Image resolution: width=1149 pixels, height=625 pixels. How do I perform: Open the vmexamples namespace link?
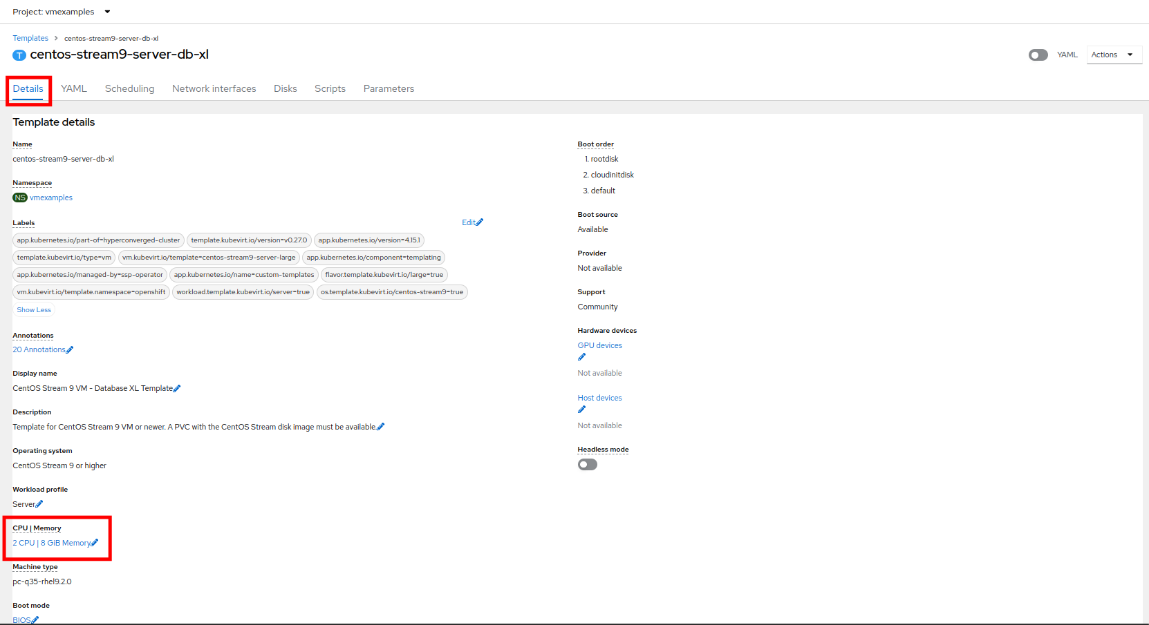point(51,198)
